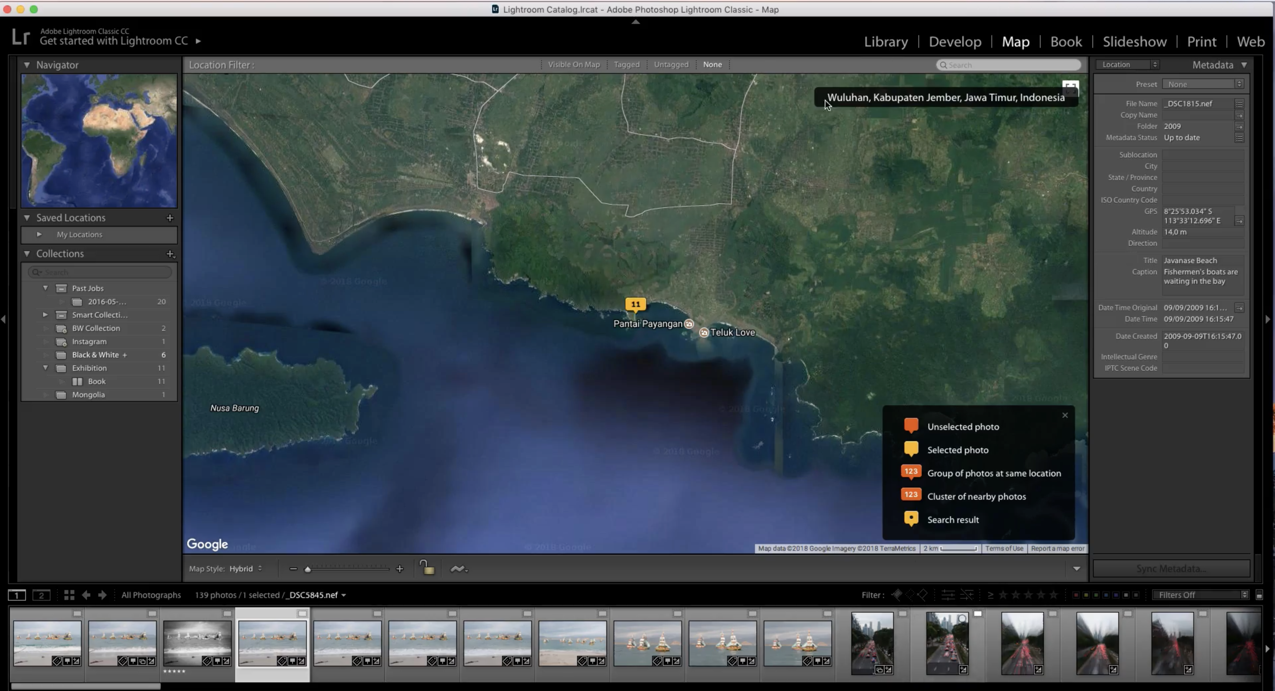Switch to the Library module
This screenshot has height=691, width=1275.
point(886,42)
